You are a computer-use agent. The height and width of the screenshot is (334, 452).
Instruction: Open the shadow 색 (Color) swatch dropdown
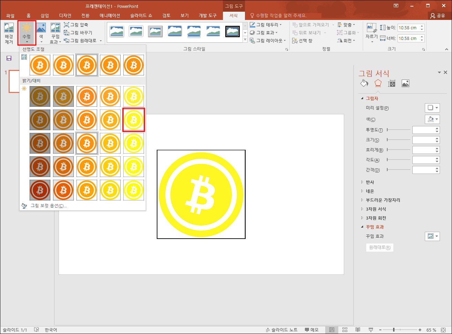[432, 119]
